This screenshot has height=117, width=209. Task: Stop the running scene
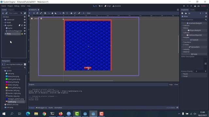tap(191, 6)
